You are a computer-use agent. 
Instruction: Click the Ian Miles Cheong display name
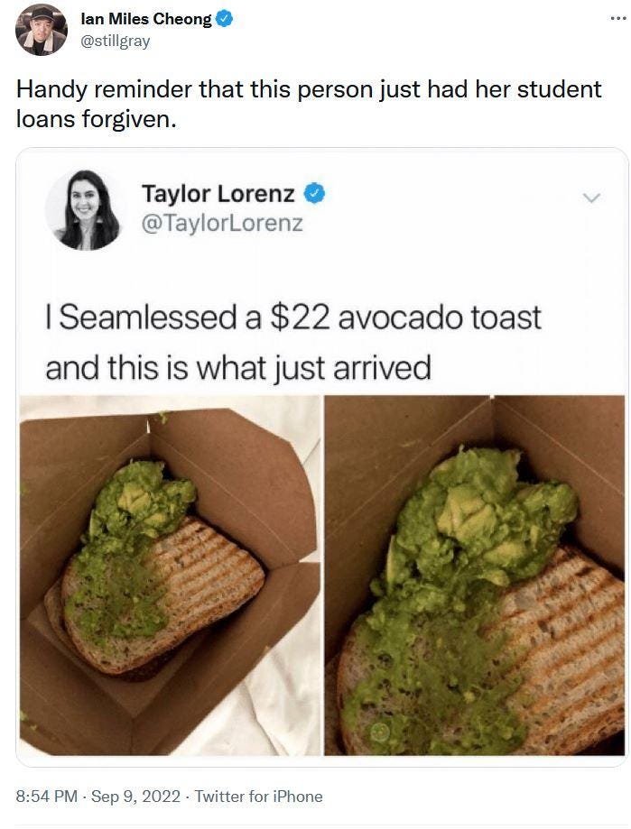[146, 19]
